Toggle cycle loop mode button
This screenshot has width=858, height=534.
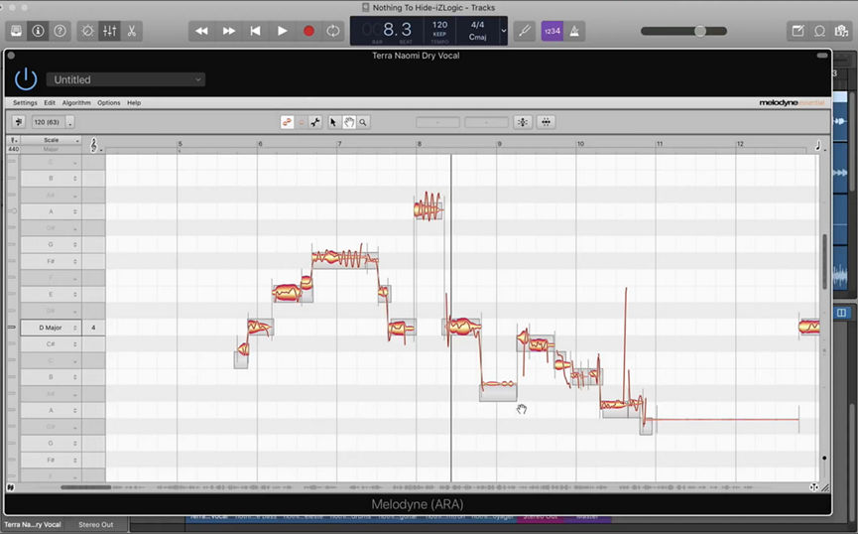pos(332,31)
